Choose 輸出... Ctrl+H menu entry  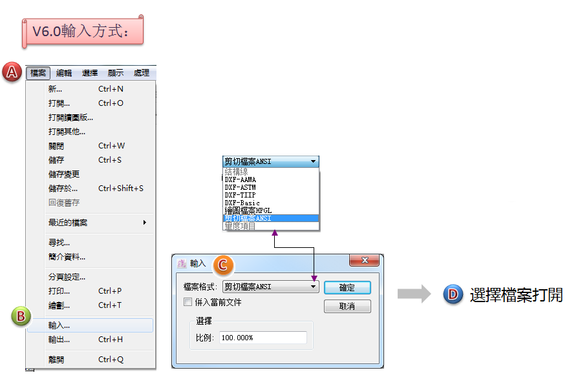(91, 340)
